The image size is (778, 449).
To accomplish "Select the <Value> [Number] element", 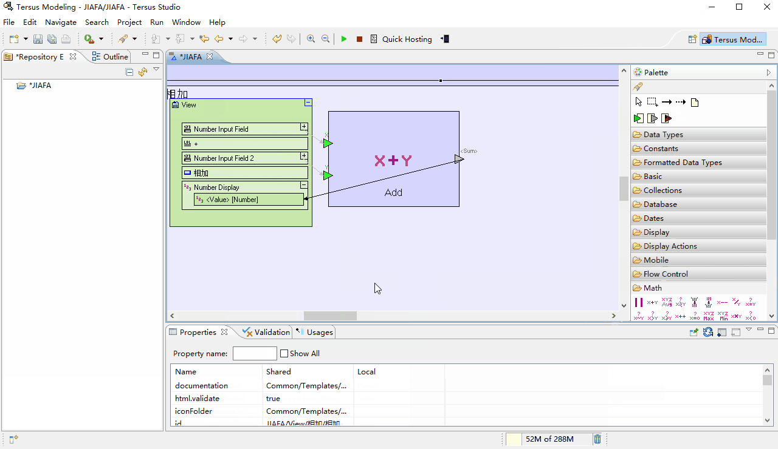I will pyautogui.click(x=249, y=200).
